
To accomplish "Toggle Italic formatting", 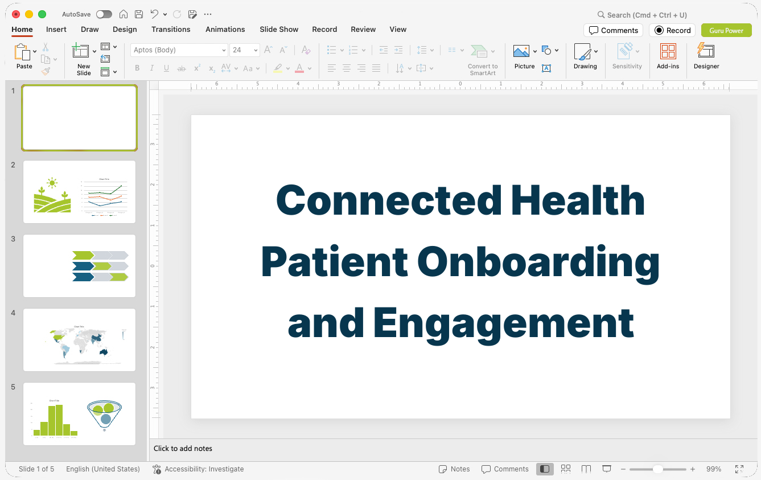I will [151, 68].
